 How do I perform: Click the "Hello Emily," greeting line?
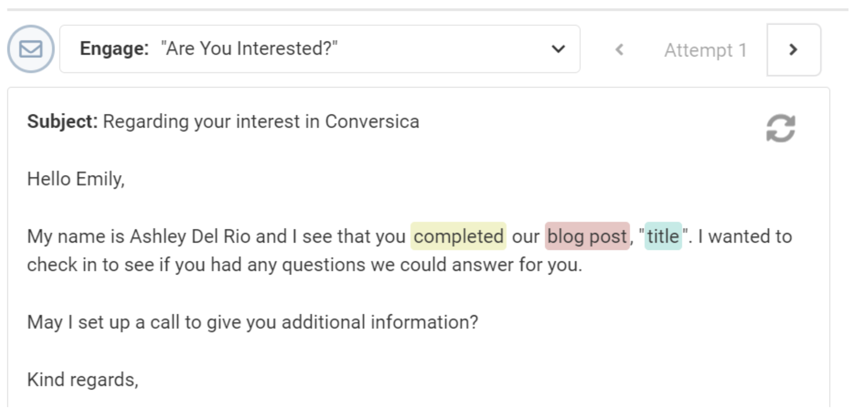pos(76,179)
